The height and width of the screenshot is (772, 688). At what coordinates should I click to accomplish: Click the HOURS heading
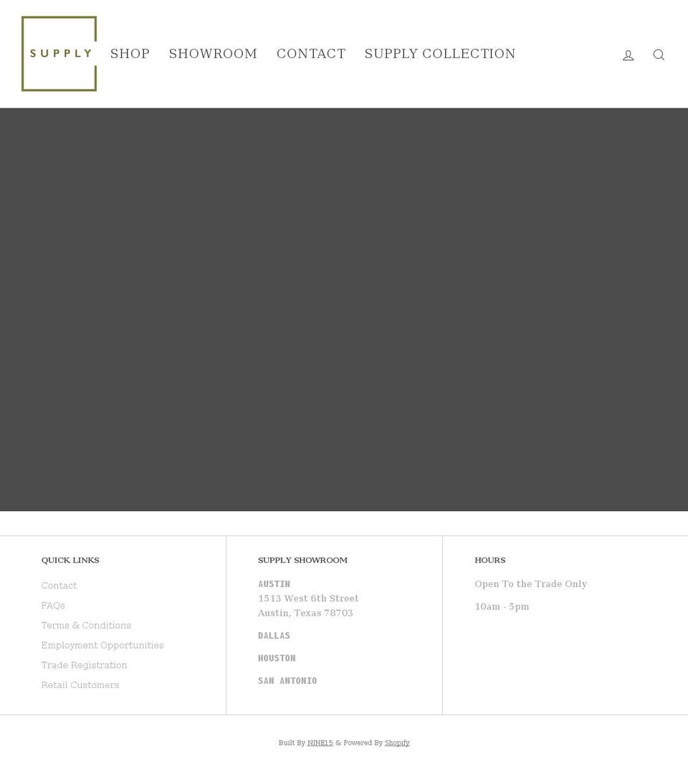coord(490,561)
